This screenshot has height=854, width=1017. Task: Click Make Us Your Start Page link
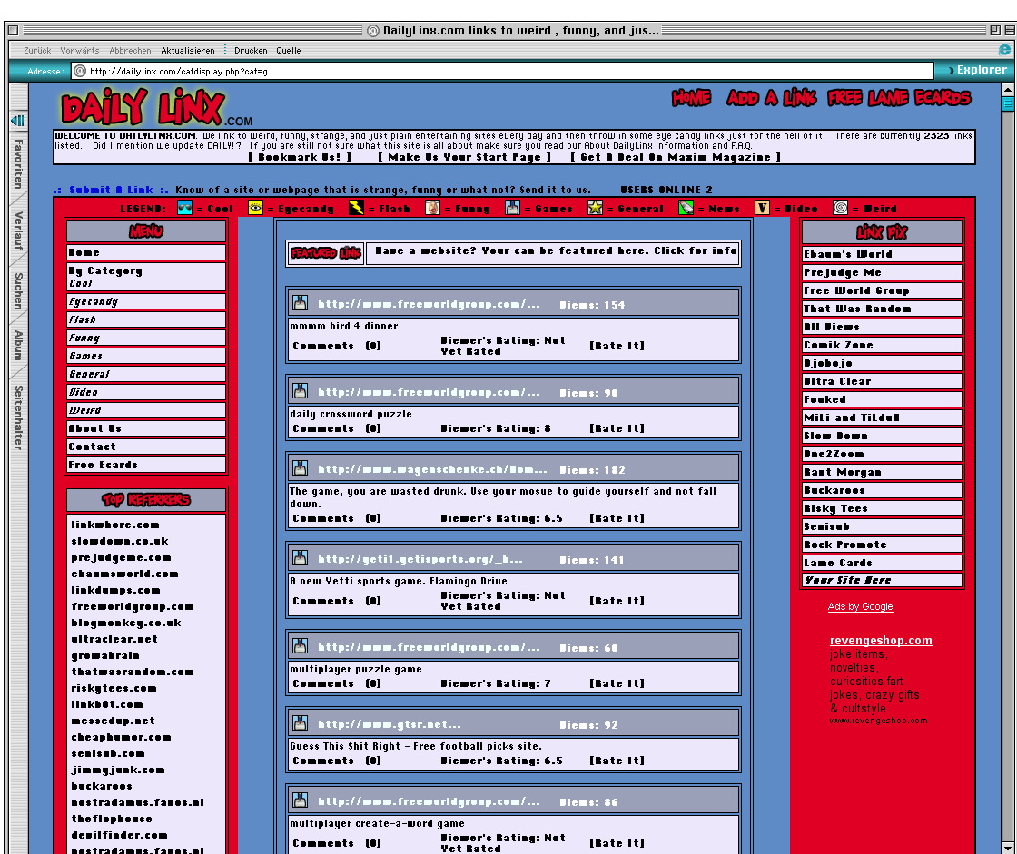click(x=464, y=157)
